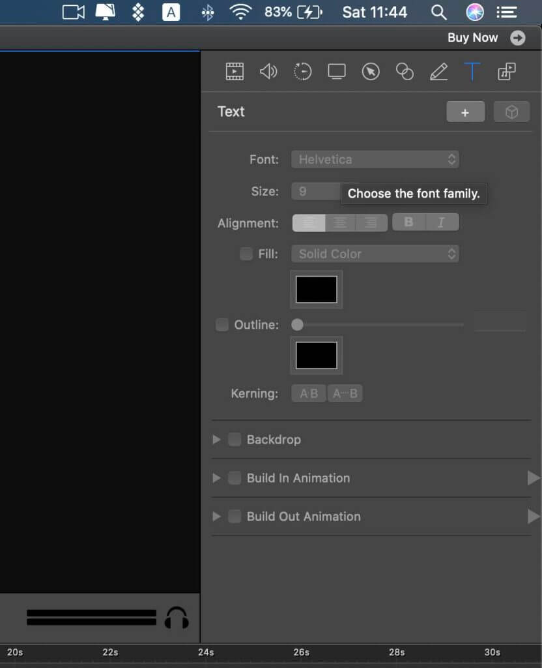Viewport: 542px width, 668px height.
Task: Open the Media library icon
Action: click(507, 72)
